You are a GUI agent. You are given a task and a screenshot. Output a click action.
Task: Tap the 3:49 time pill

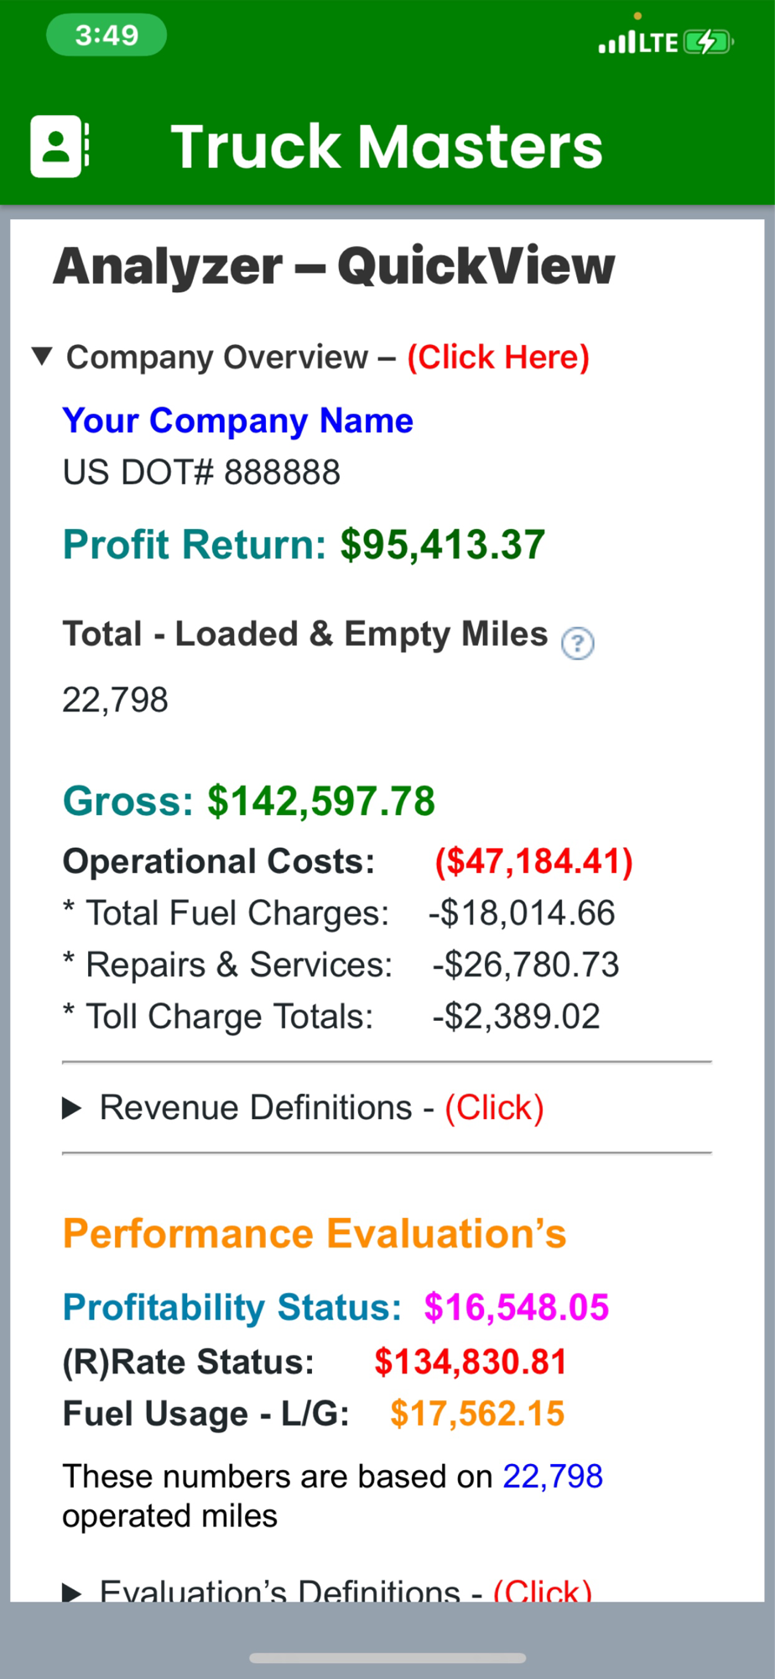(x=107, y=36)
